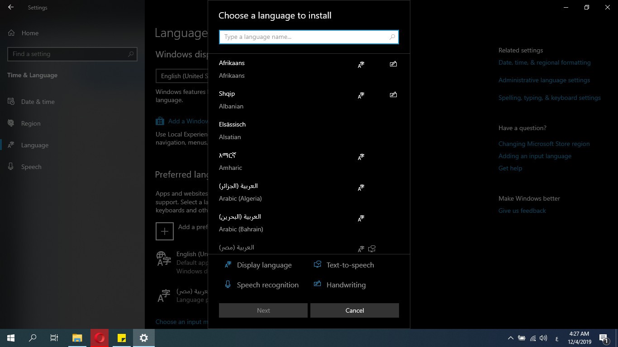Click the Handwriting legend icon
This screenshot has width=618, height=347.
point(318,284)
